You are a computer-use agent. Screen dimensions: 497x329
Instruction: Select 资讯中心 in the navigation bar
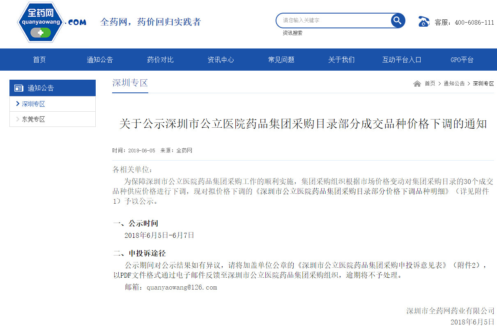tap(221, 60)
